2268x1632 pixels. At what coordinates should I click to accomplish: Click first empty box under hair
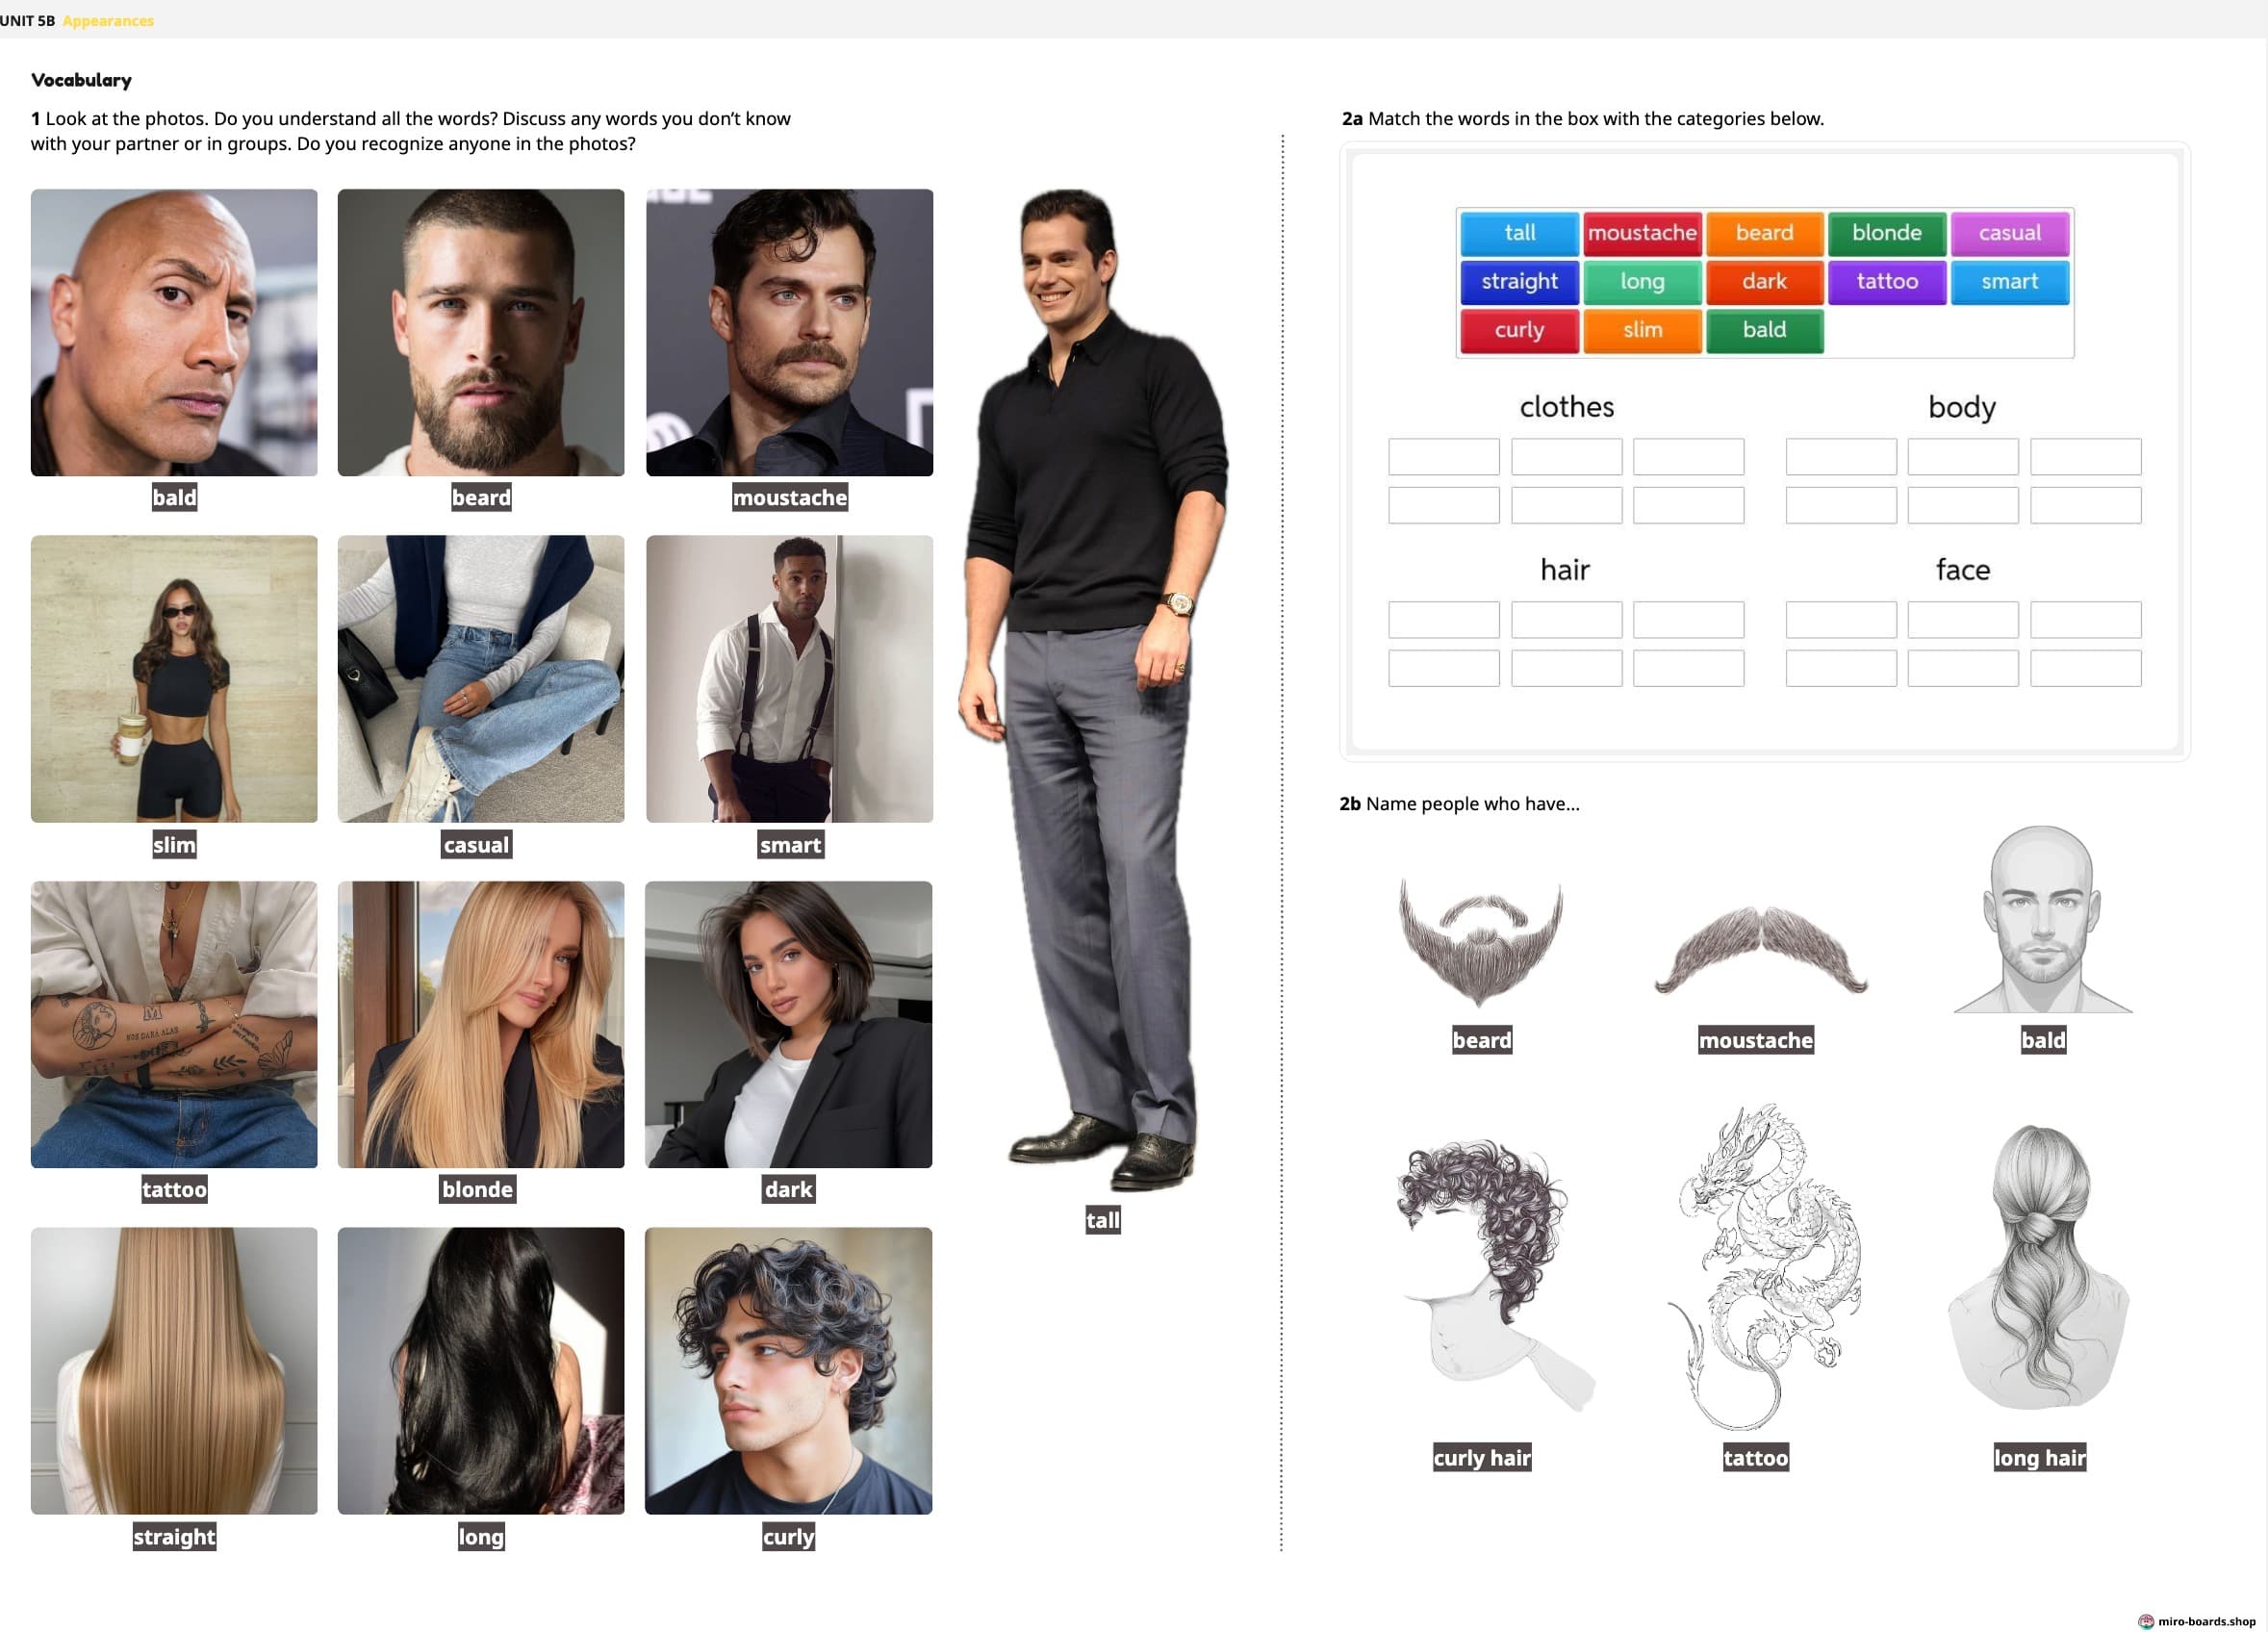coord(1443,620)
